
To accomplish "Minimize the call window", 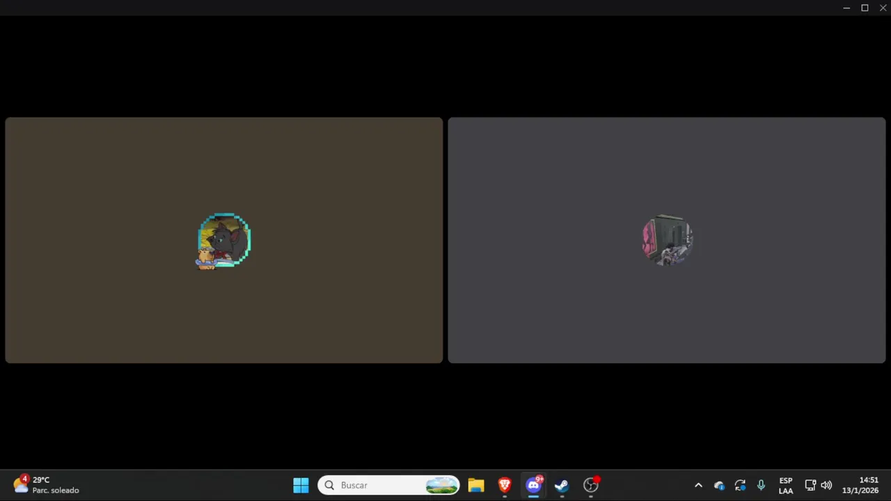I will [x=846, y=8].
